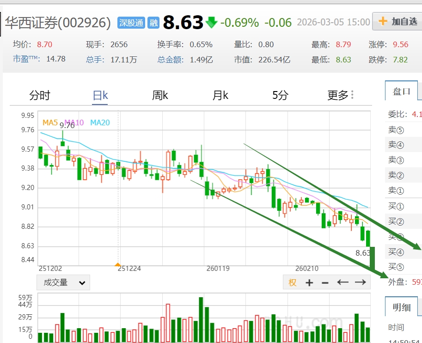This screenshot has width=422, height=343.
Task: Open the 月k monthly chart tab
Action: [x=220, y=95]
